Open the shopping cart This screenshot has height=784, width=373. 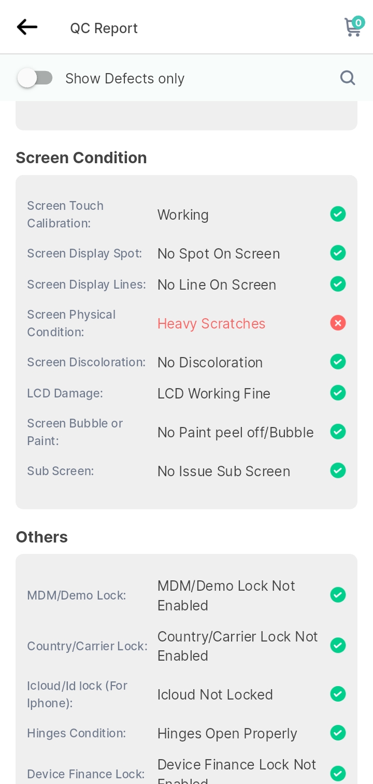(354, 26)
